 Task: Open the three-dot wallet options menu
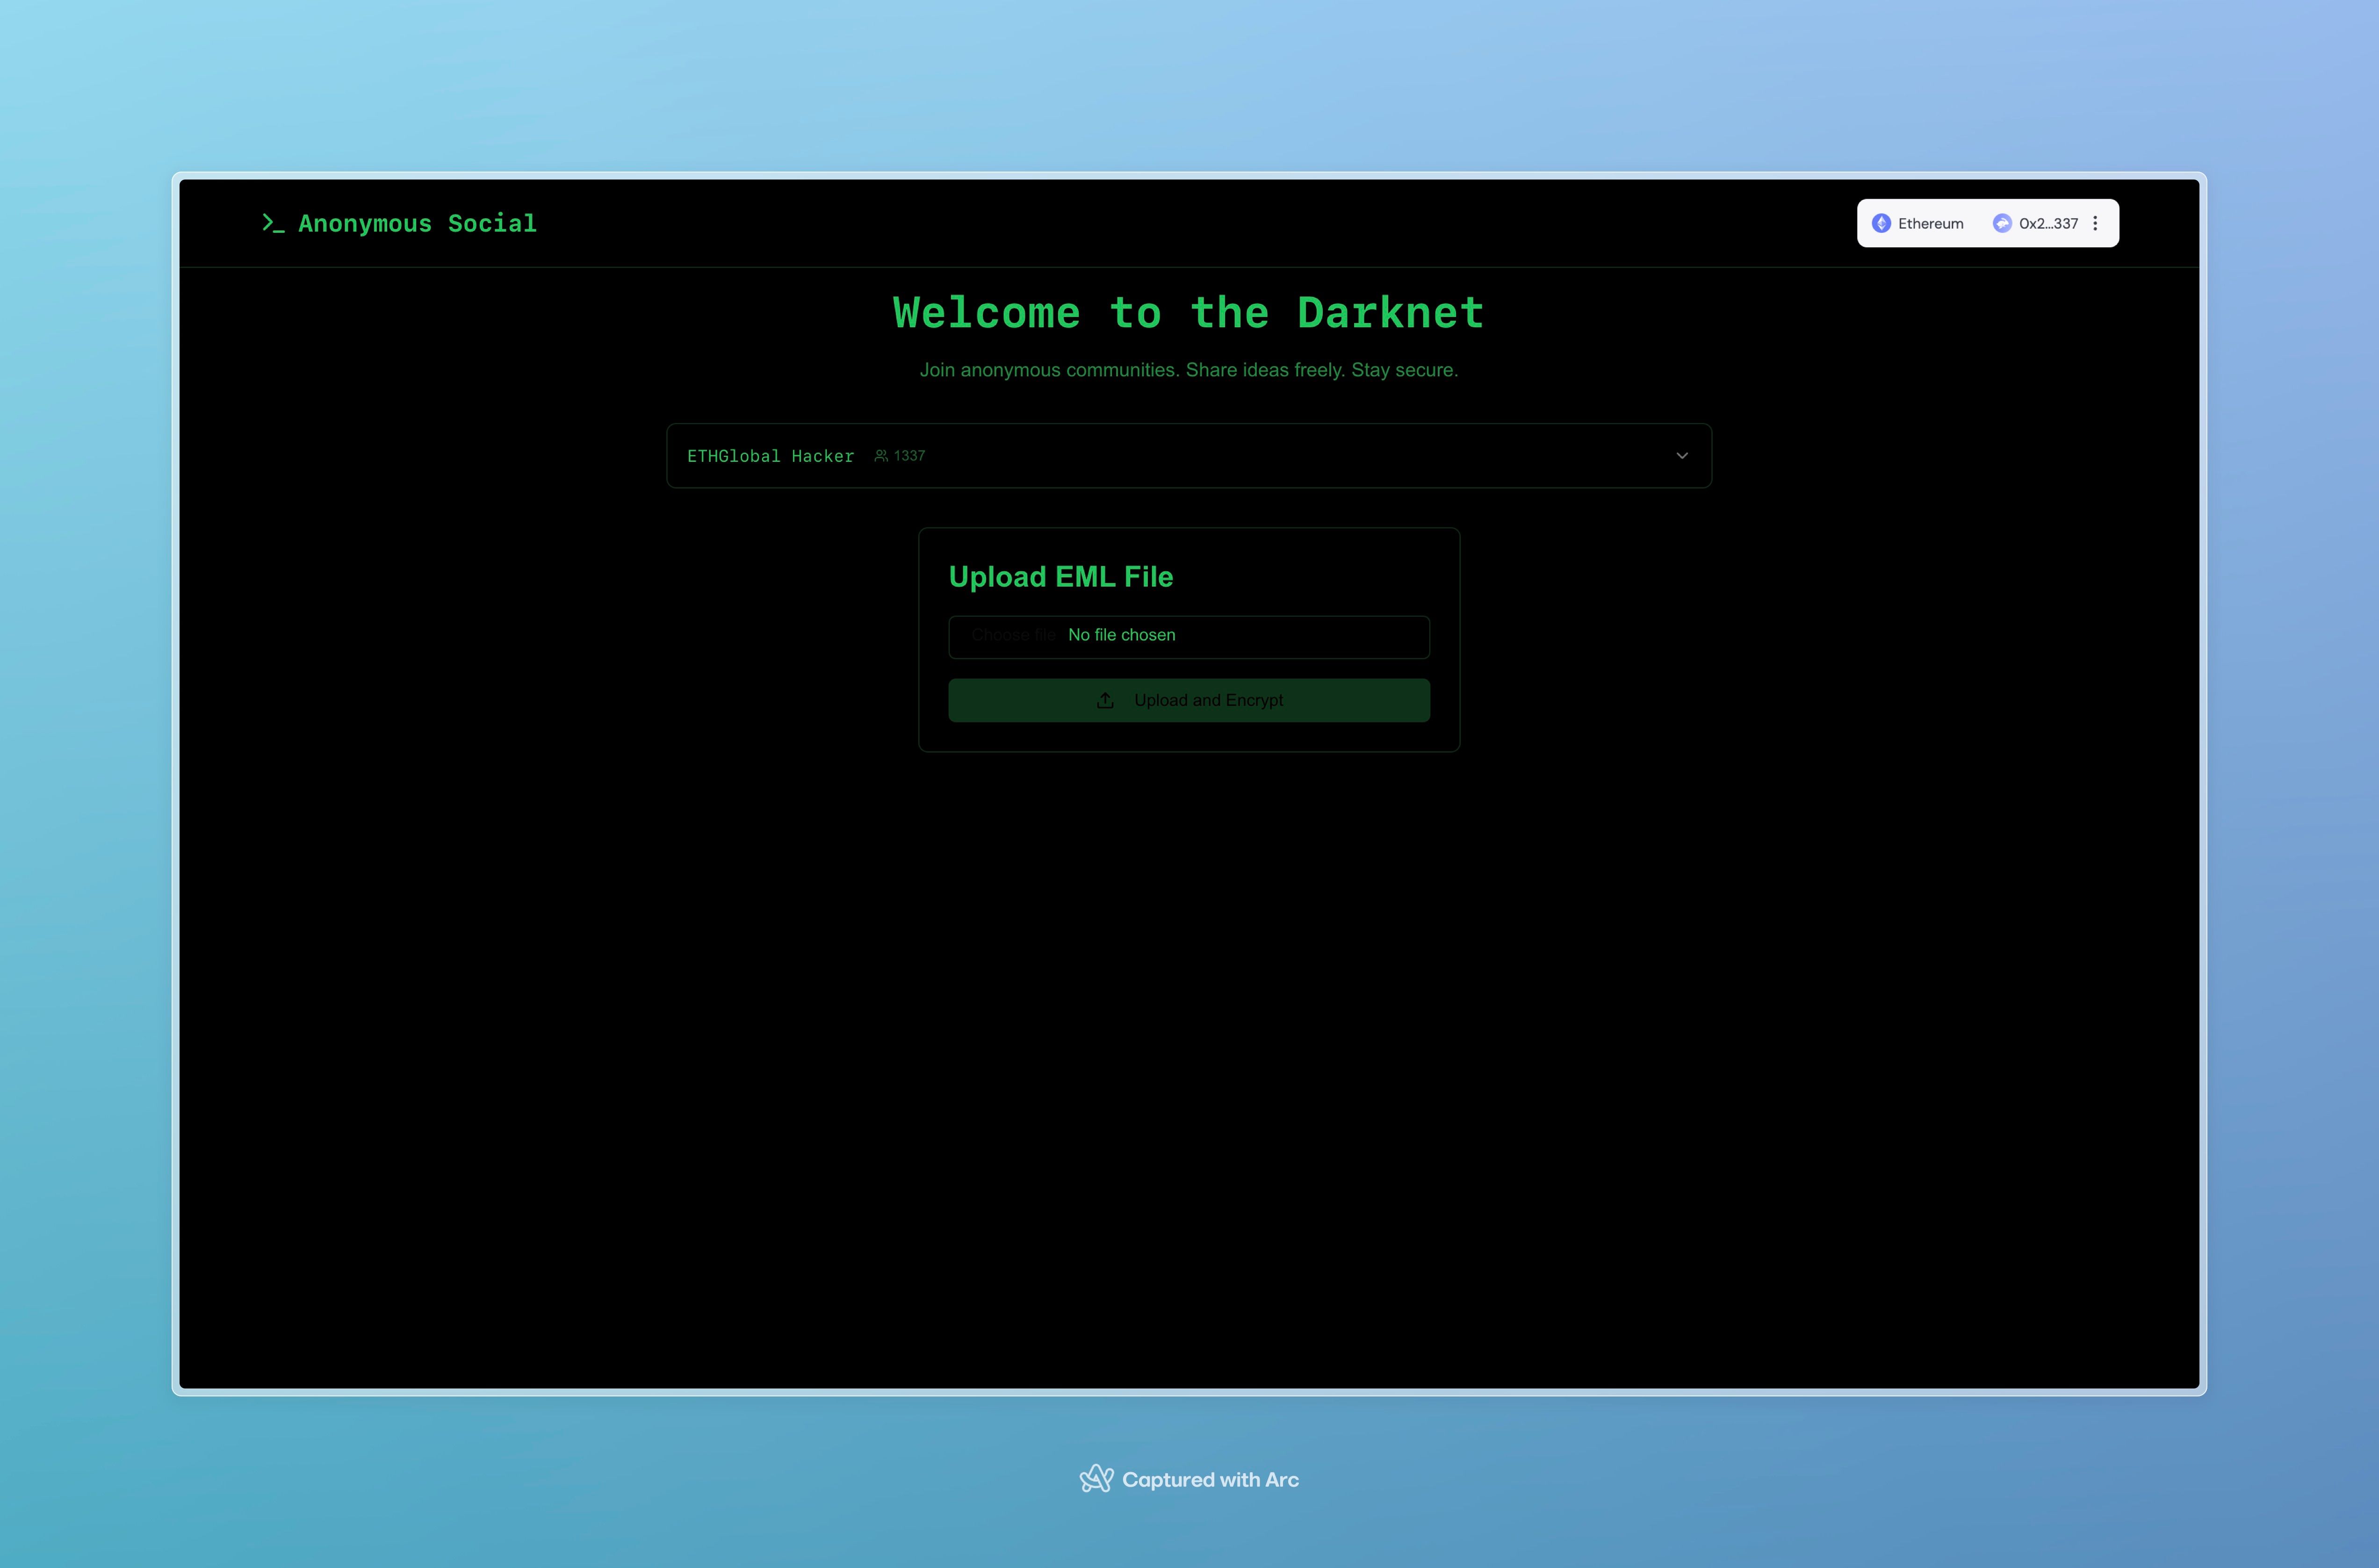click(x=2095, y=223)
